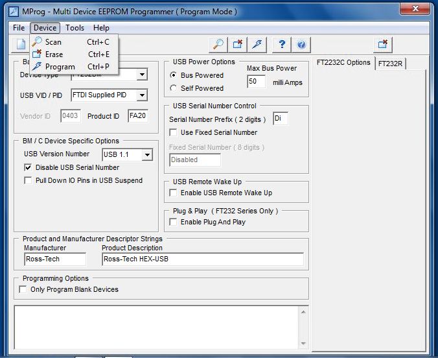438x358 pixels.
Task: Check Only Program Blank Devices
Action: click(23, 289)
